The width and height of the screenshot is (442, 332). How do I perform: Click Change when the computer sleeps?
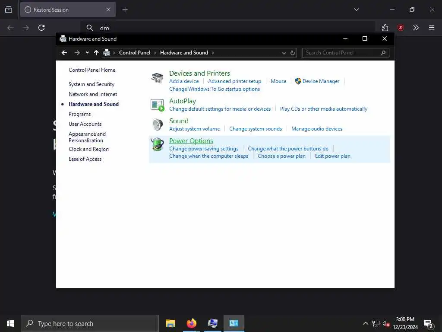(x=208, y=156)
